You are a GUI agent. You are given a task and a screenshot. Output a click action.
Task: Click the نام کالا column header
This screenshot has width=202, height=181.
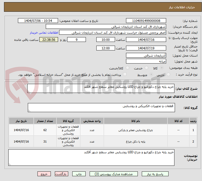click(x=136, y=121)
